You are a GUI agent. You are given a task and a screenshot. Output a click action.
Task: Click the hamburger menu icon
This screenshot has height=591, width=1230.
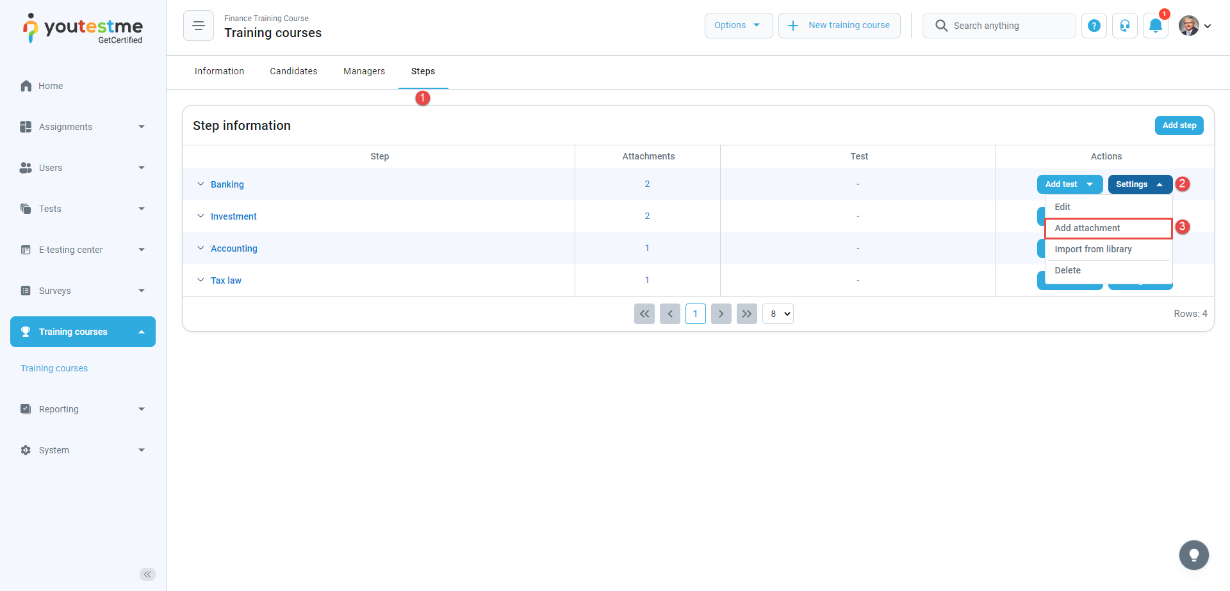pos(198,26)
